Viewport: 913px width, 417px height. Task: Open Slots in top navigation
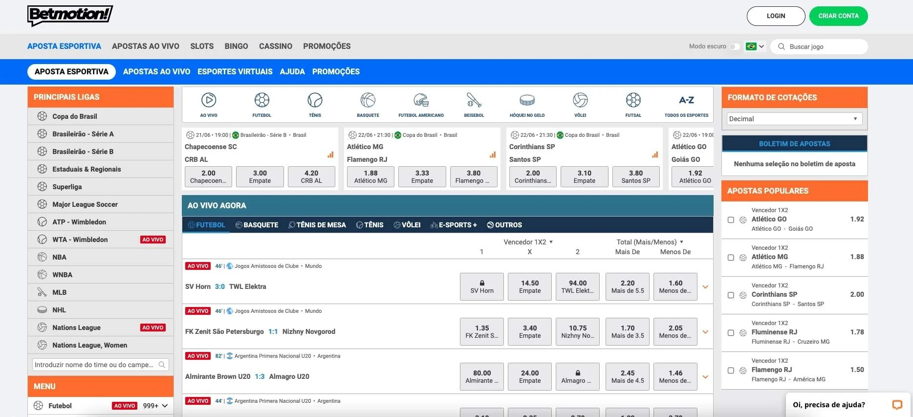[202, 46]
